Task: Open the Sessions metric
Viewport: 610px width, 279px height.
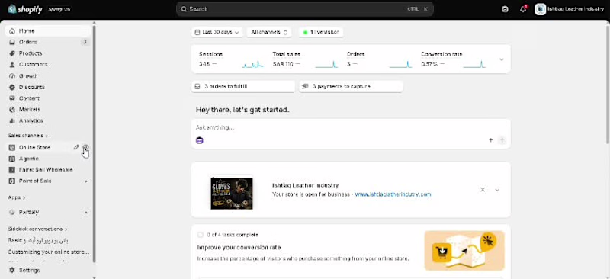Action: pyautogui.click(x=231, y=59)
